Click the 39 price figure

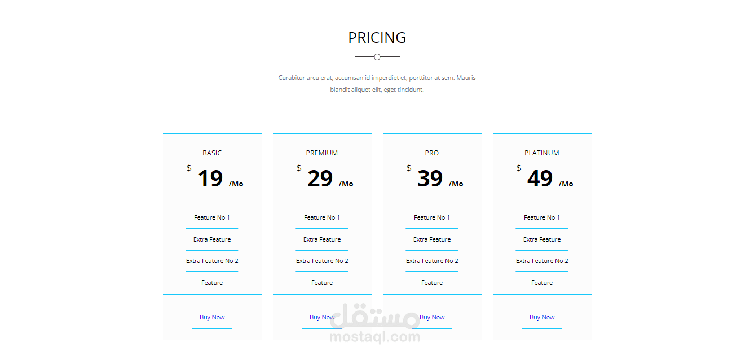430,179
